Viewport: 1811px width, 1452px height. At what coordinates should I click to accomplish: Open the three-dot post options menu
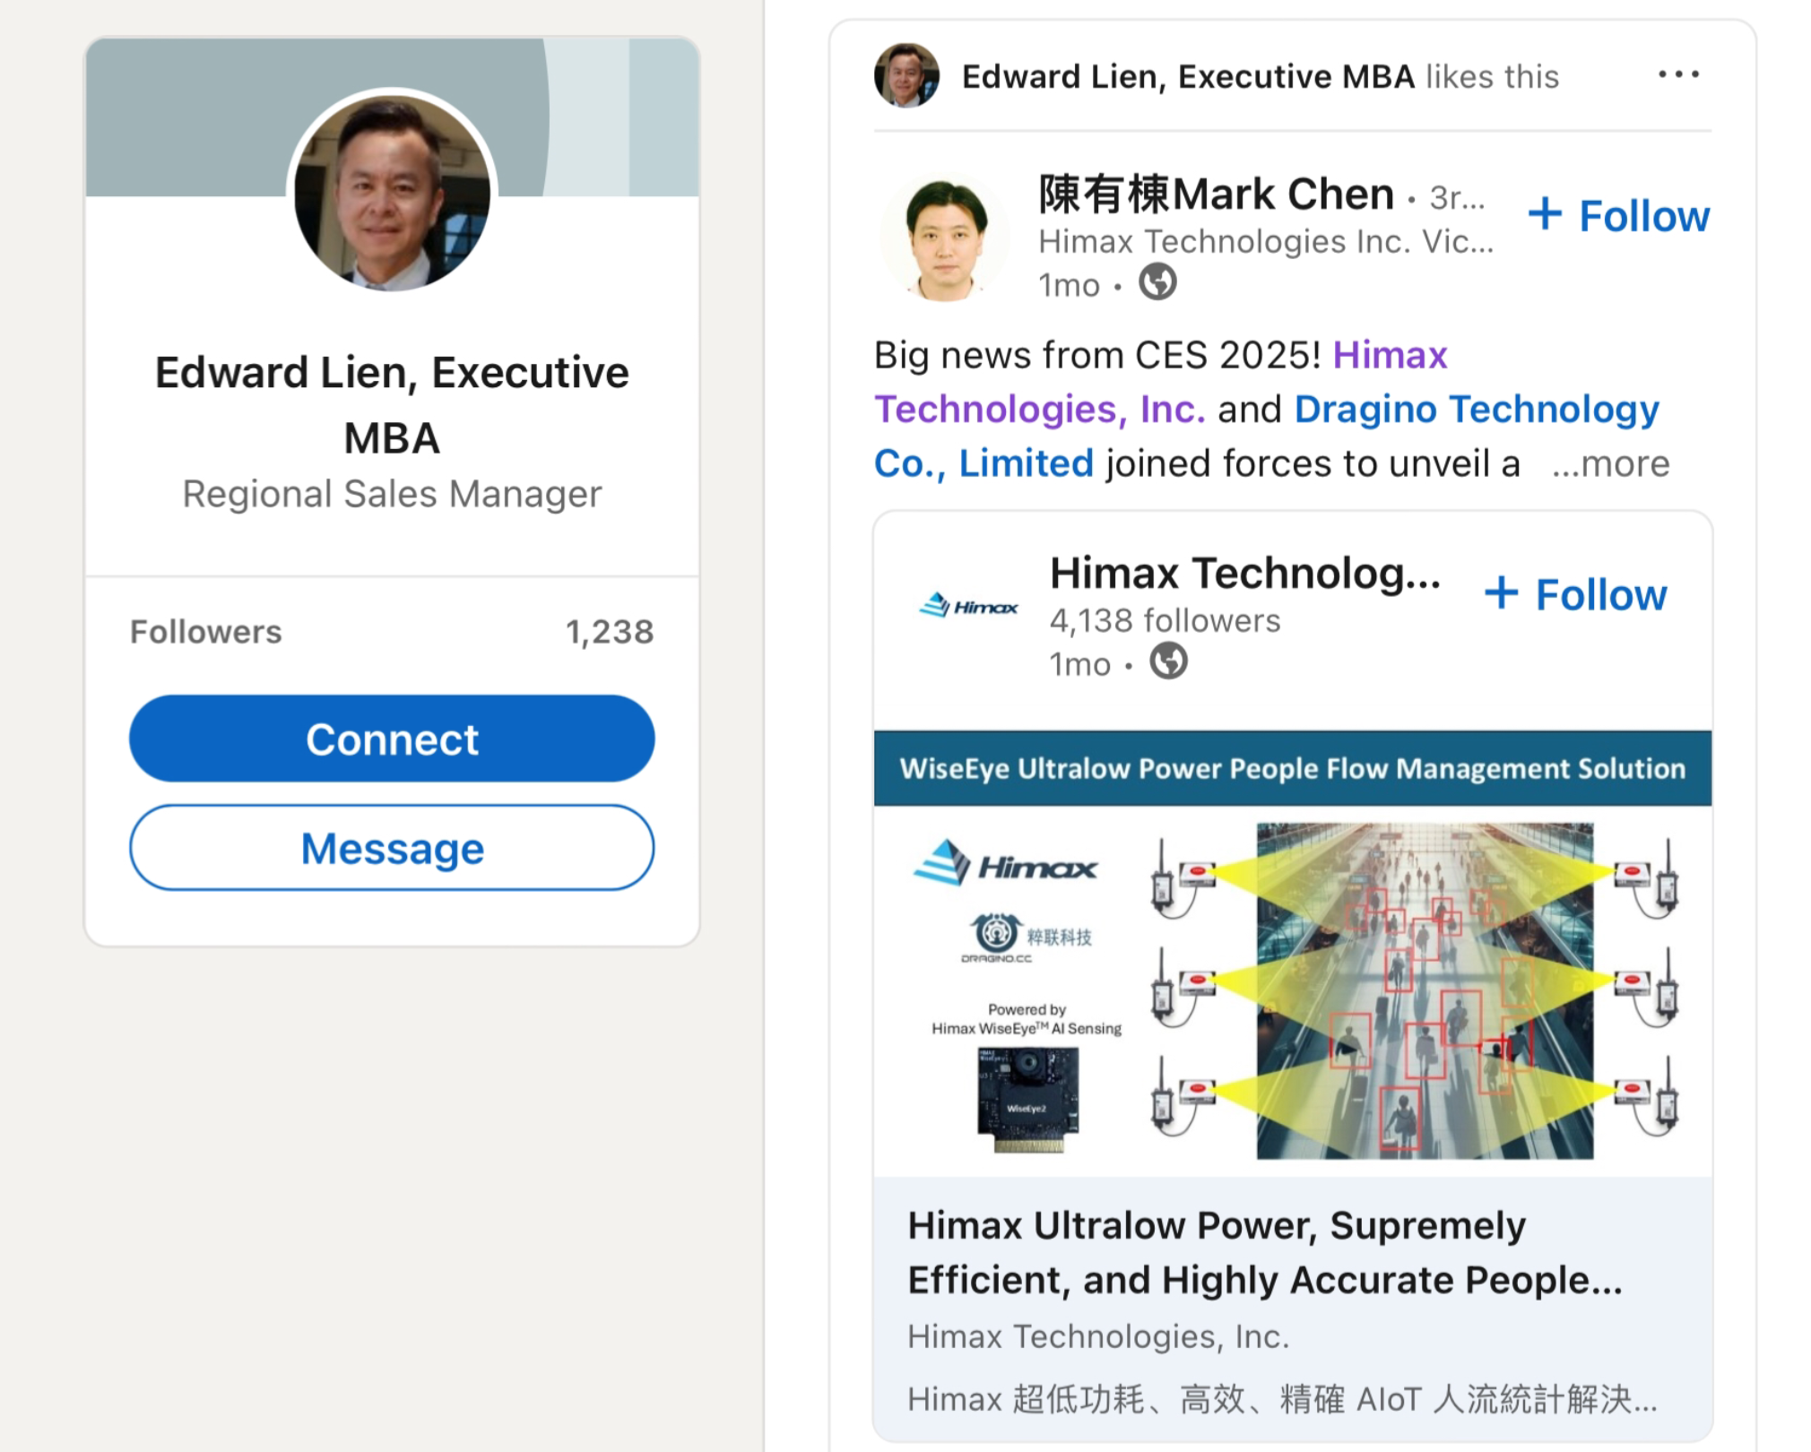click(x=1678, y=74)
